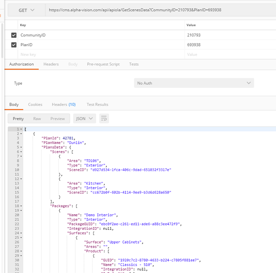Collapse the Packages array at line 18

22,206
